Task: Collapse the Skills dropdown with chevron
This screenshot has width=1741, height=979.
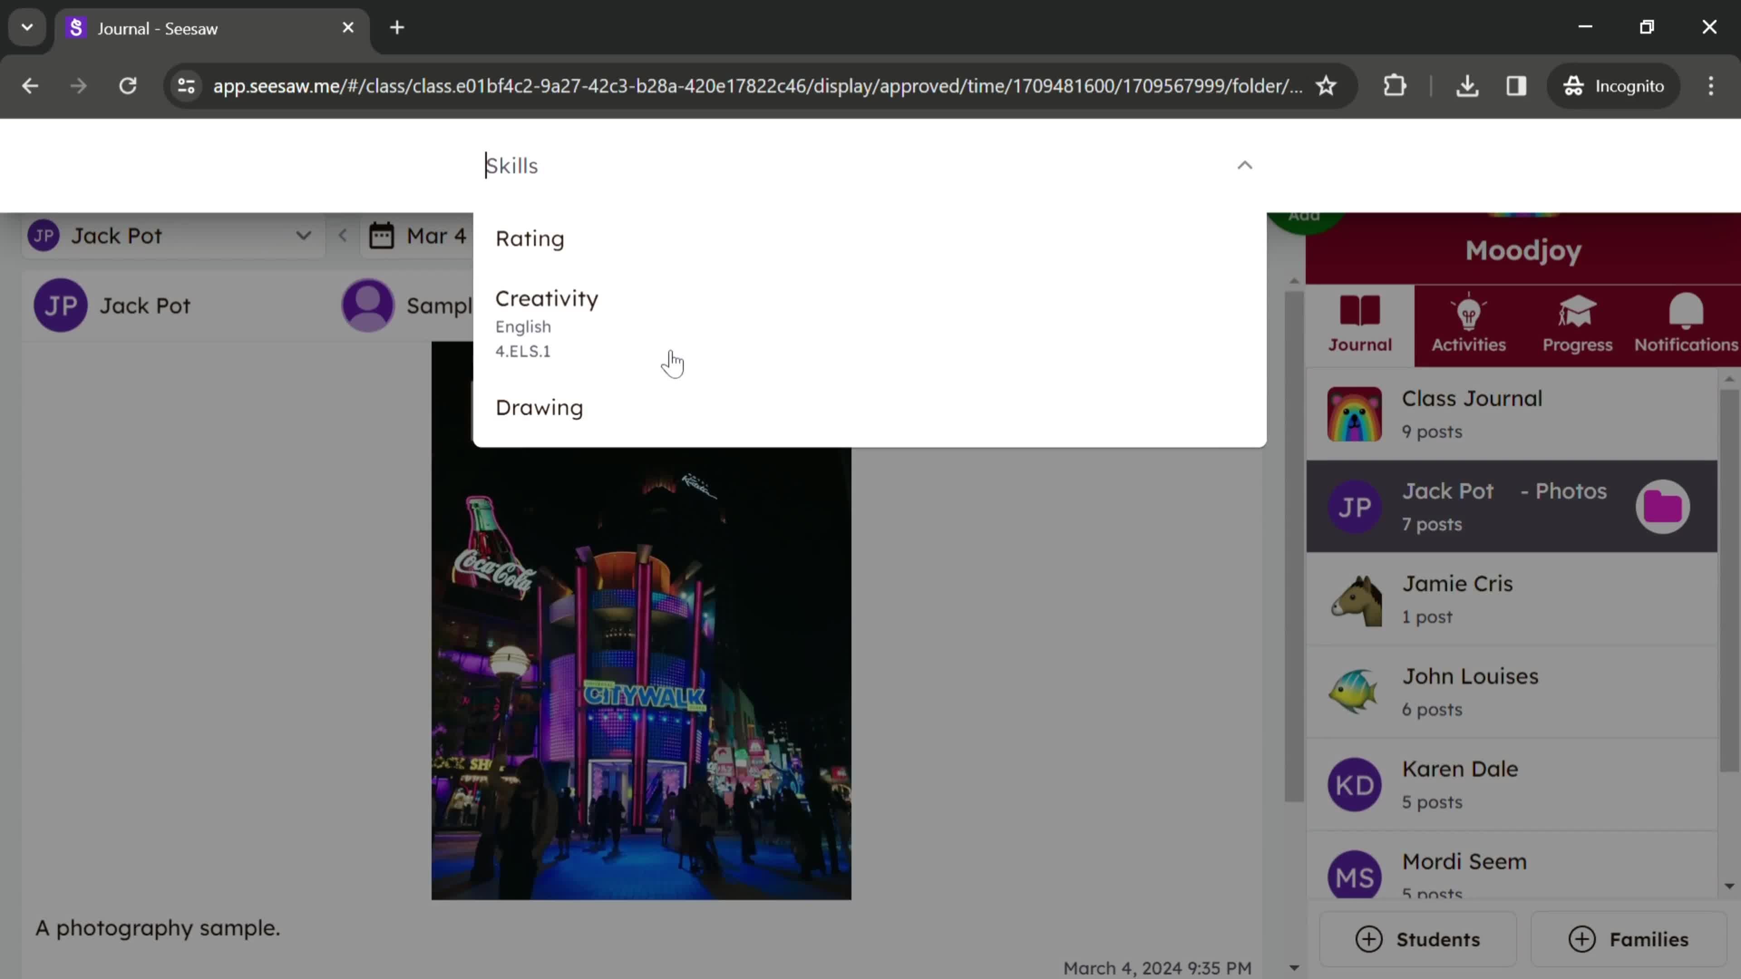Action: pos(1244,165)
